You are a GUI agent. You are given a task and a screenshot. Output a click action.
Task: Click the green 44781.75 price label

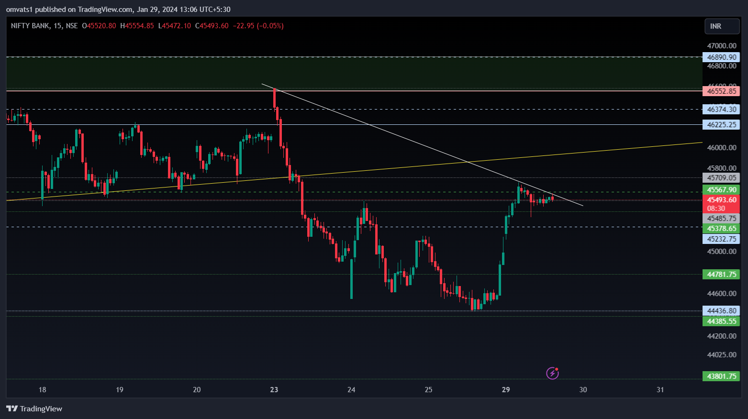coord(721,274)
